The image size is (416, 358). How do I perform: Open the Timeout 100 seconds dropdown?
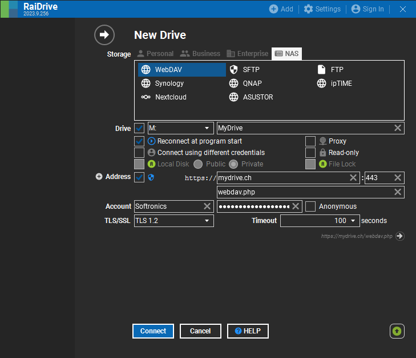pos(320,221)
